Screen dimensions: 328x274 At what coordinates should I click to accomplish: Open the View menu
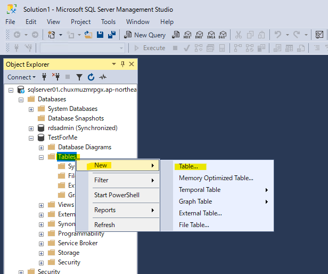click(53, 22)
